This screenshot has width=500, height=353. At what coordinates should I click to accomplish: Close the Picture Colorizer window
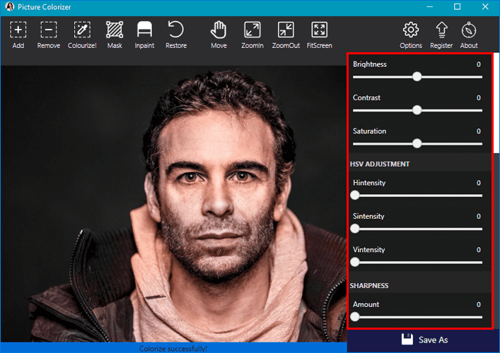click(485, 6)
